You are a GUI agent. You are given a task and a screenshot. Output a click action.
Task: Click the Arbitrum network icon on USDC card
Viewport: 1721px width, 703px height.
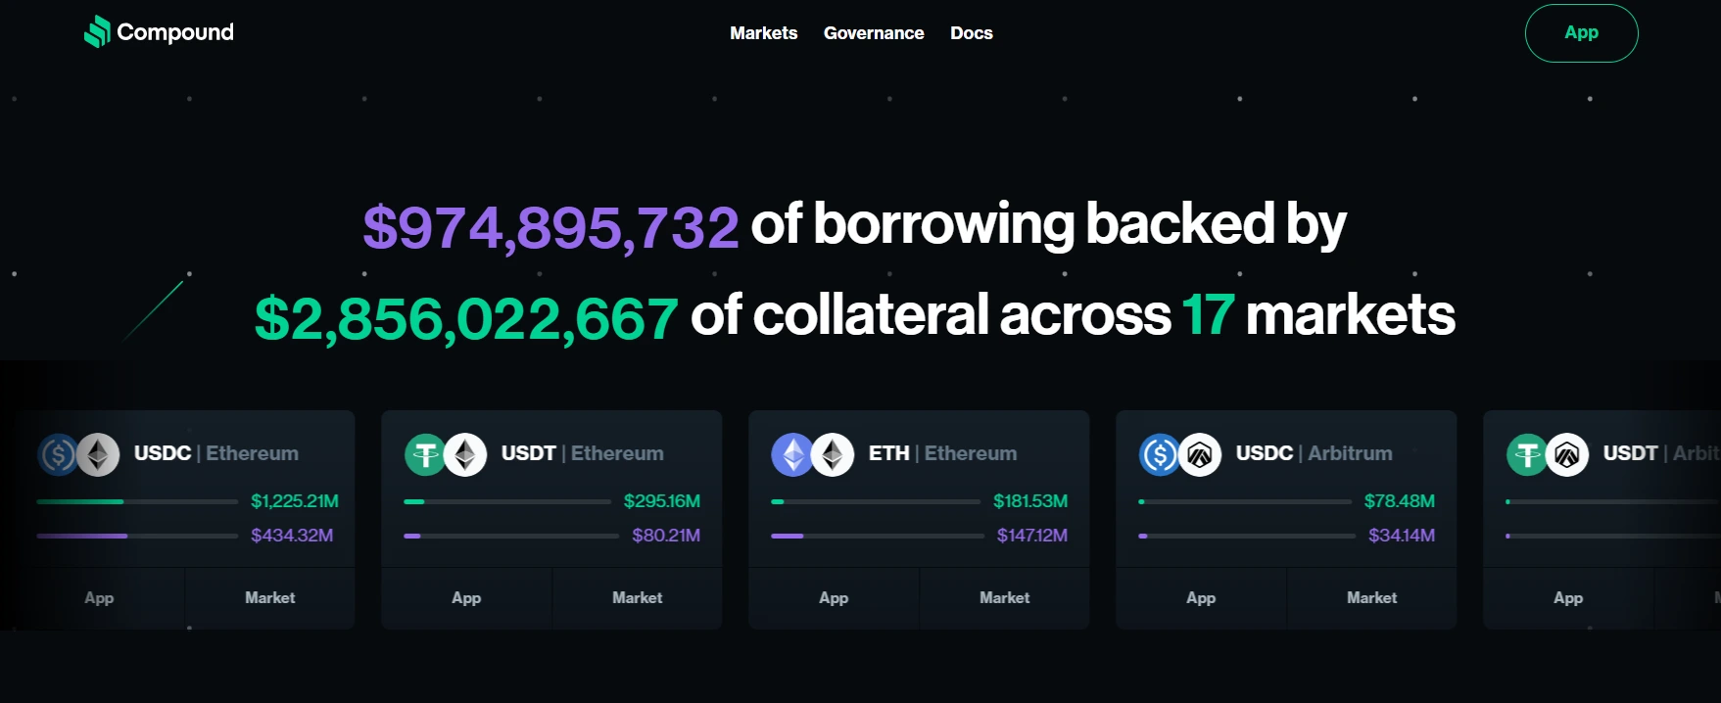[1200, 454]
